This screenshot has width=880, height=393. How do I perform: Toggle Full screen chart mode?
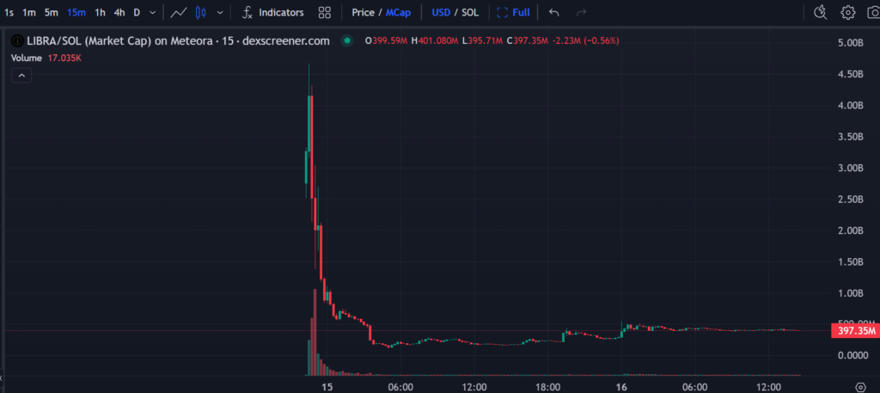[514, 13]
